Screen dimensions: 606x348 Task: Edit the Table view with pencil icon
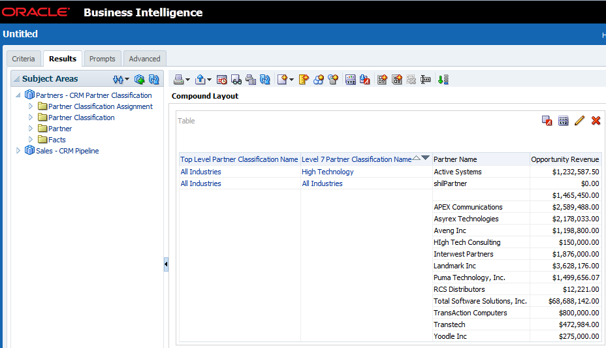click(580, 121)
